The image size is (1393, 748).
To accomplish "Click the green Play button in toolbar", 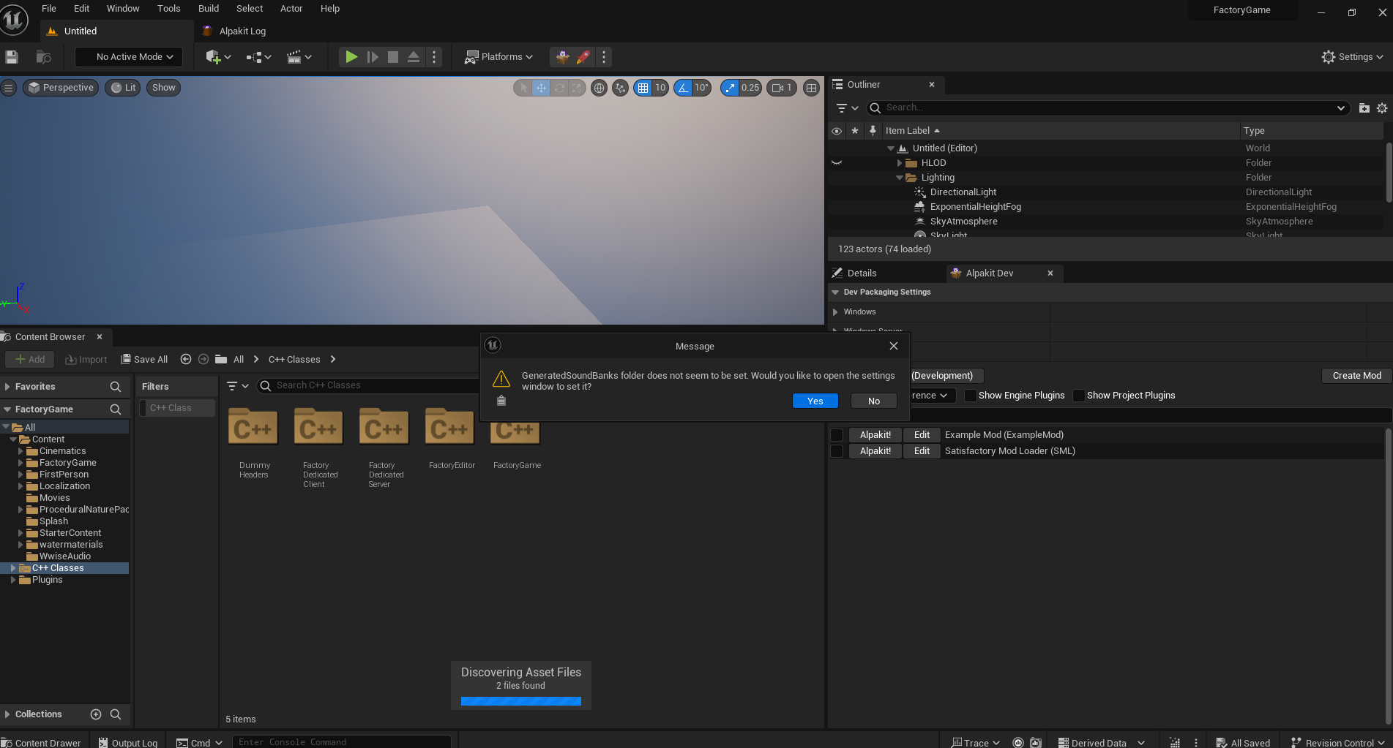I will [x=351, y=57].
